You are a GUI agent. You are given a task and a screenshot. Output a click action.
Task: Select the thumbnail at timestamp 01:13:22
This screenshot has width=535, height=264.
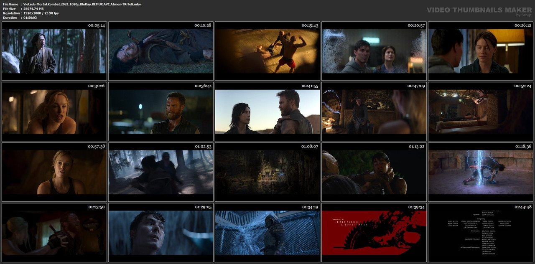pyautogui.click(x=374, y=172)
